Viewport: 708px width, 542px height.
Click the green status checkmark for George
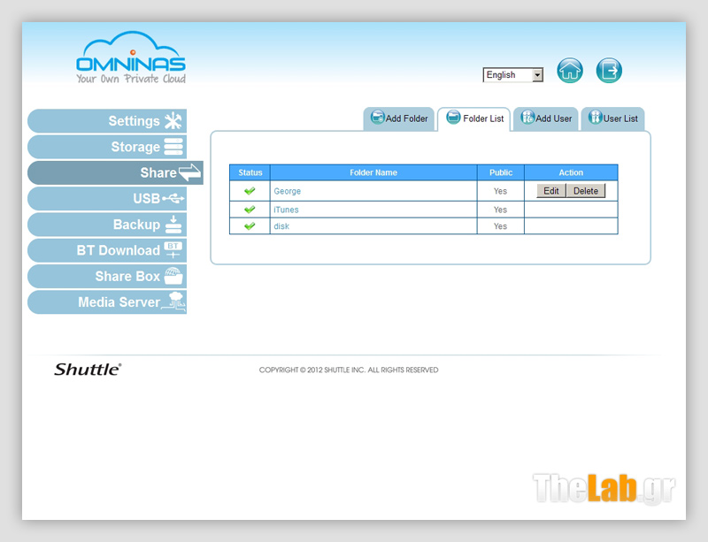[250, 191]
